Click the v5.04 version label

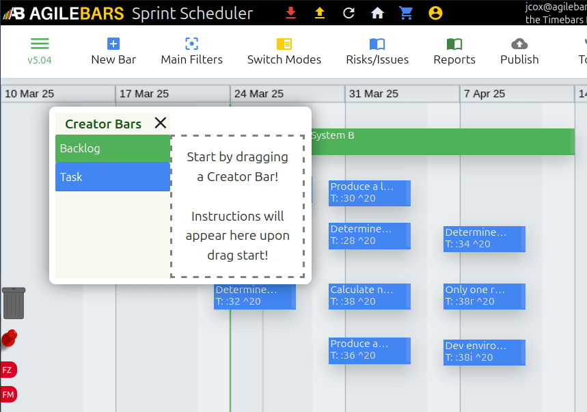click(40, 60)
